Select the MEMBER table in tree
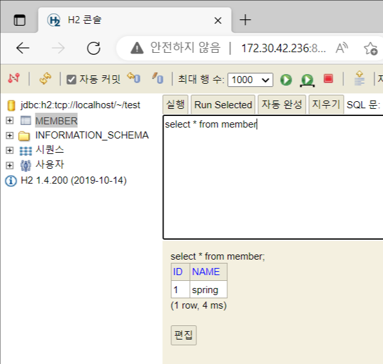 pos(56,120)
